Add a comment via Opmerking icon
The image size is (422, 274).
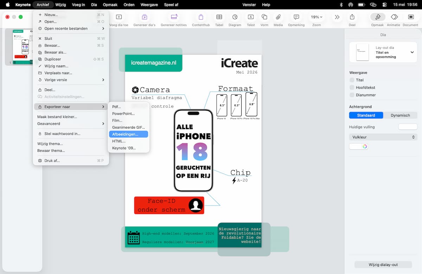[296, 17]
